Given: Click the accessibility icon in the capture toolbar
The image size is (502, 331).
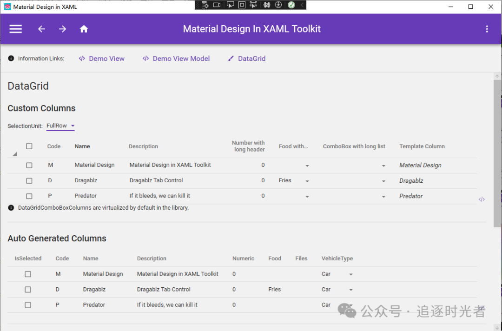Looking at the screenshot, I should (x=278, y=5).
